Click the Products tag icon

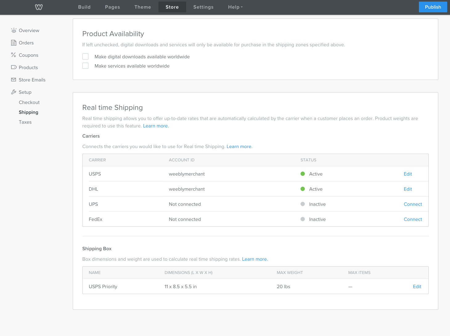(x=14, y=67)
